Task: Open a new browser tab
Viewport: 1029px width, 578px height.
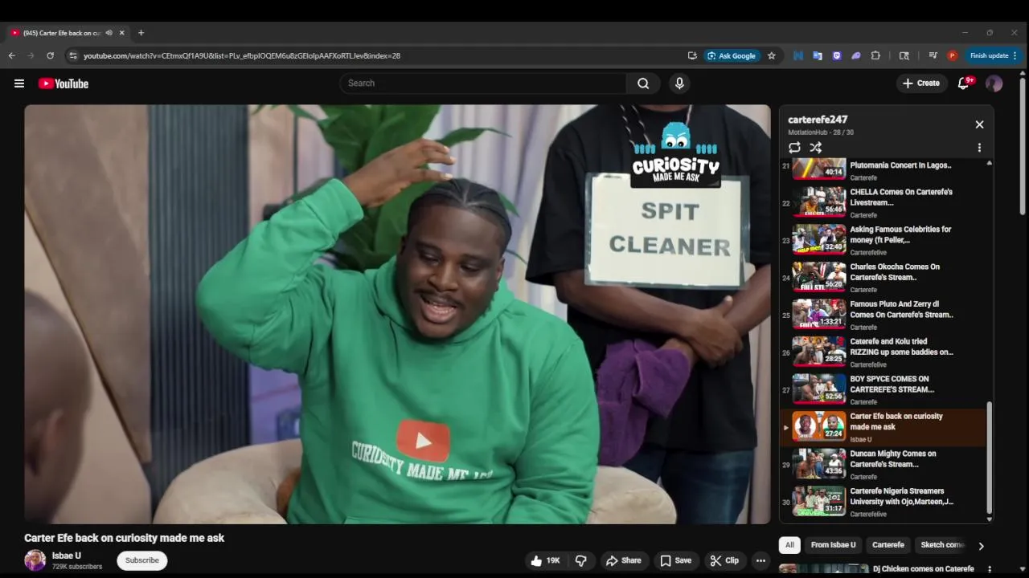Action: pos(141,33)
